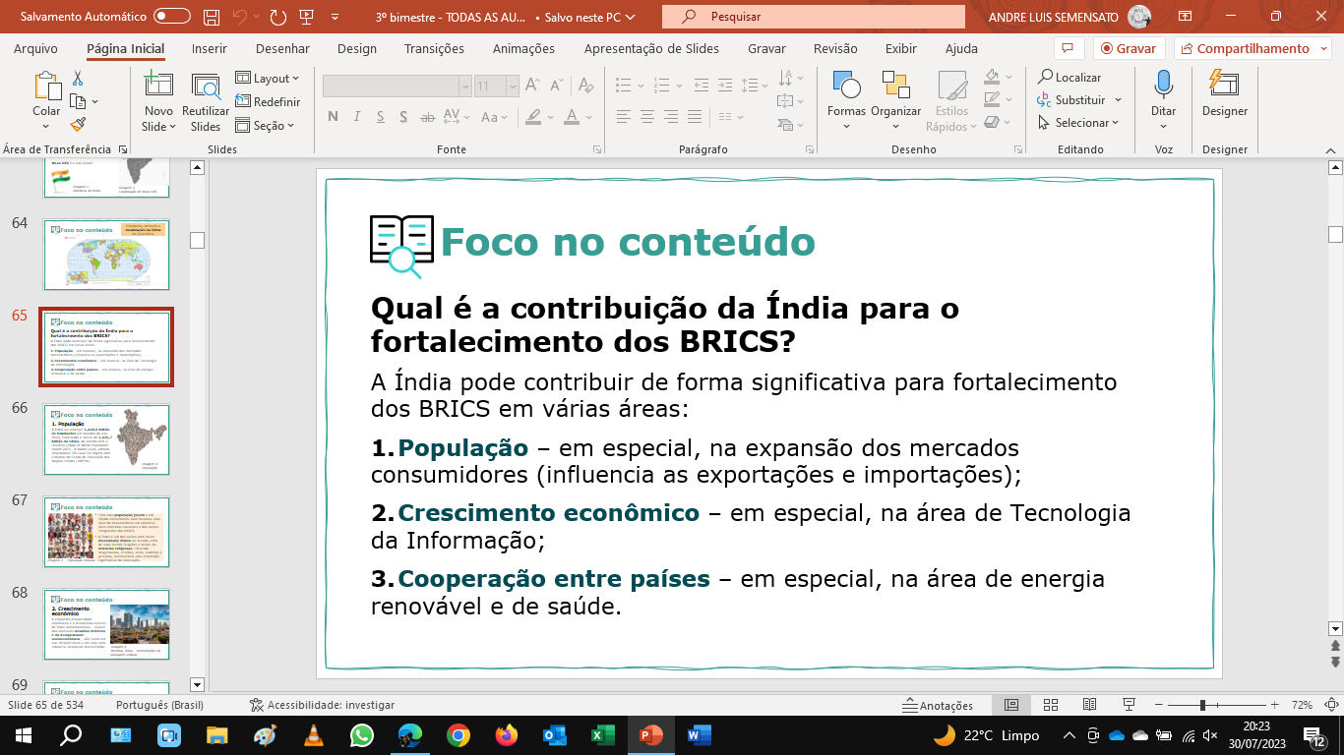
Task: Center text in paragraph group
Action: [x=646, y=117]
